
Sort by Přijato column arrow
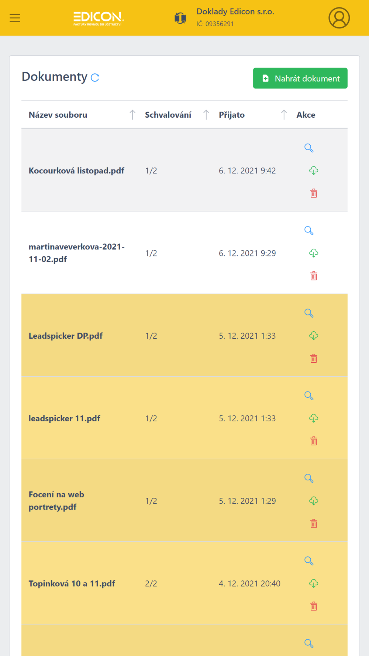coord(284,115)
